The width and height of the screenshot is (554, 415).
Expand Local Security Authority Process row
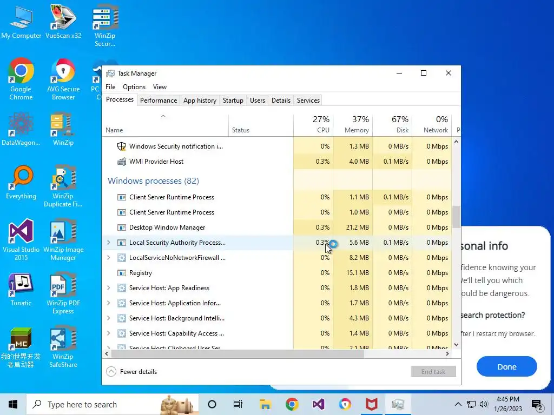tap(108, 243)
